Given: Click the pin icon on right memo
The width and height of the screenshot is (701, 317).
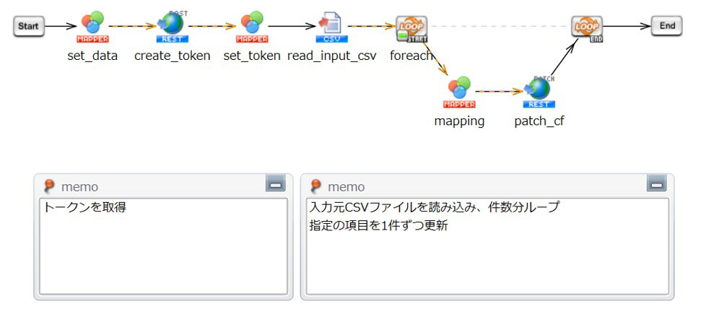Looking at the screenshot, I should pyautogui.click(x=316, y=186).
